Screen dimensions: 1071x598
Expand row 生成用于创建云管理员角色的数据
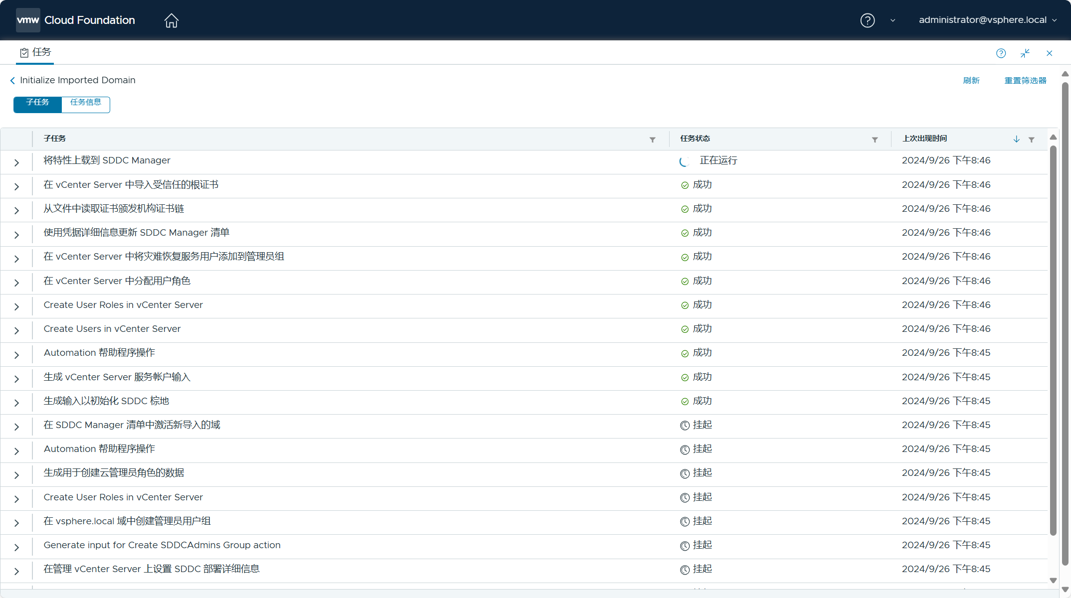tap(16, 475)
